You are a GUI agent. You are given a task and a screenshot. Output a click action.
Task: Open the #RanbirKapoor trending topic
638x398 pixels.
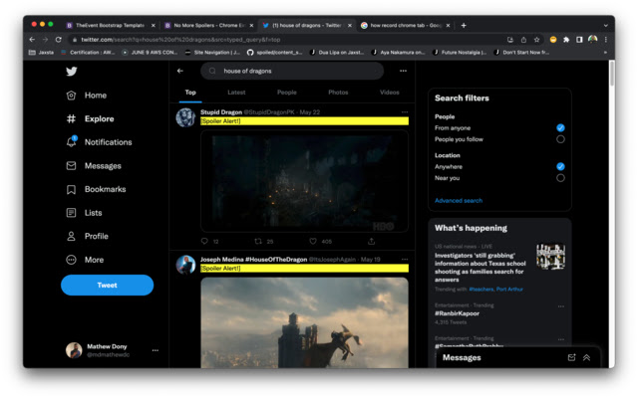coord(457,313)
